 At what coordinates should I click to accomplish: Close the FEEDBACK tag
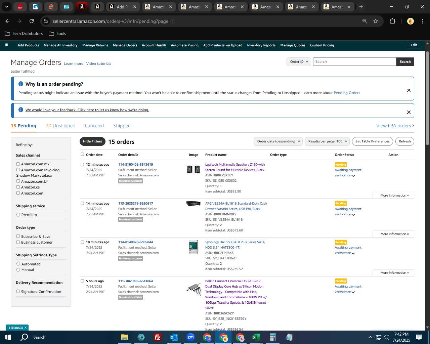[26, 328]
